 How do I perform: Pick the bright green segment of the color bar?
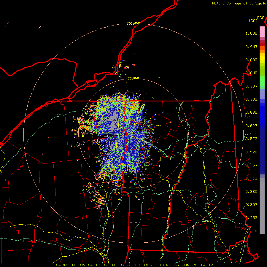coord(262,81)
